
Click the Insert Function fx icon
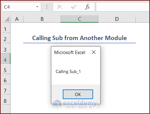[87, 7]
